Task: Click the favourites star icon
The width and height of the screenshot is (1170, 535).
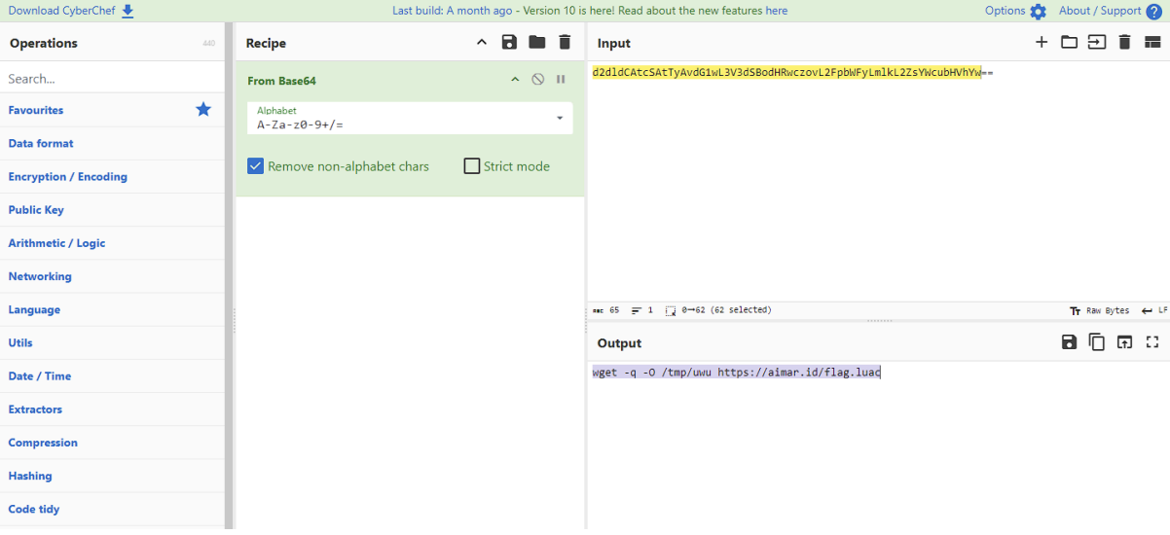Action: click(x=203, y=109)
